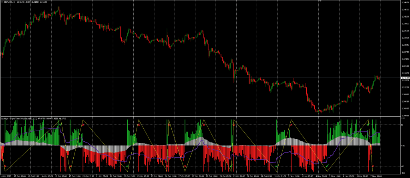Click the red X signal marker above 14 Oct 2025

(5, 166)
